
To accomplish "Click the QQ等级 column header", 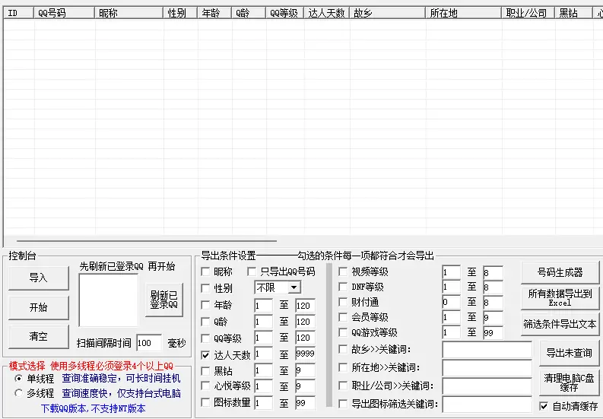I will (x=284, y=13).
